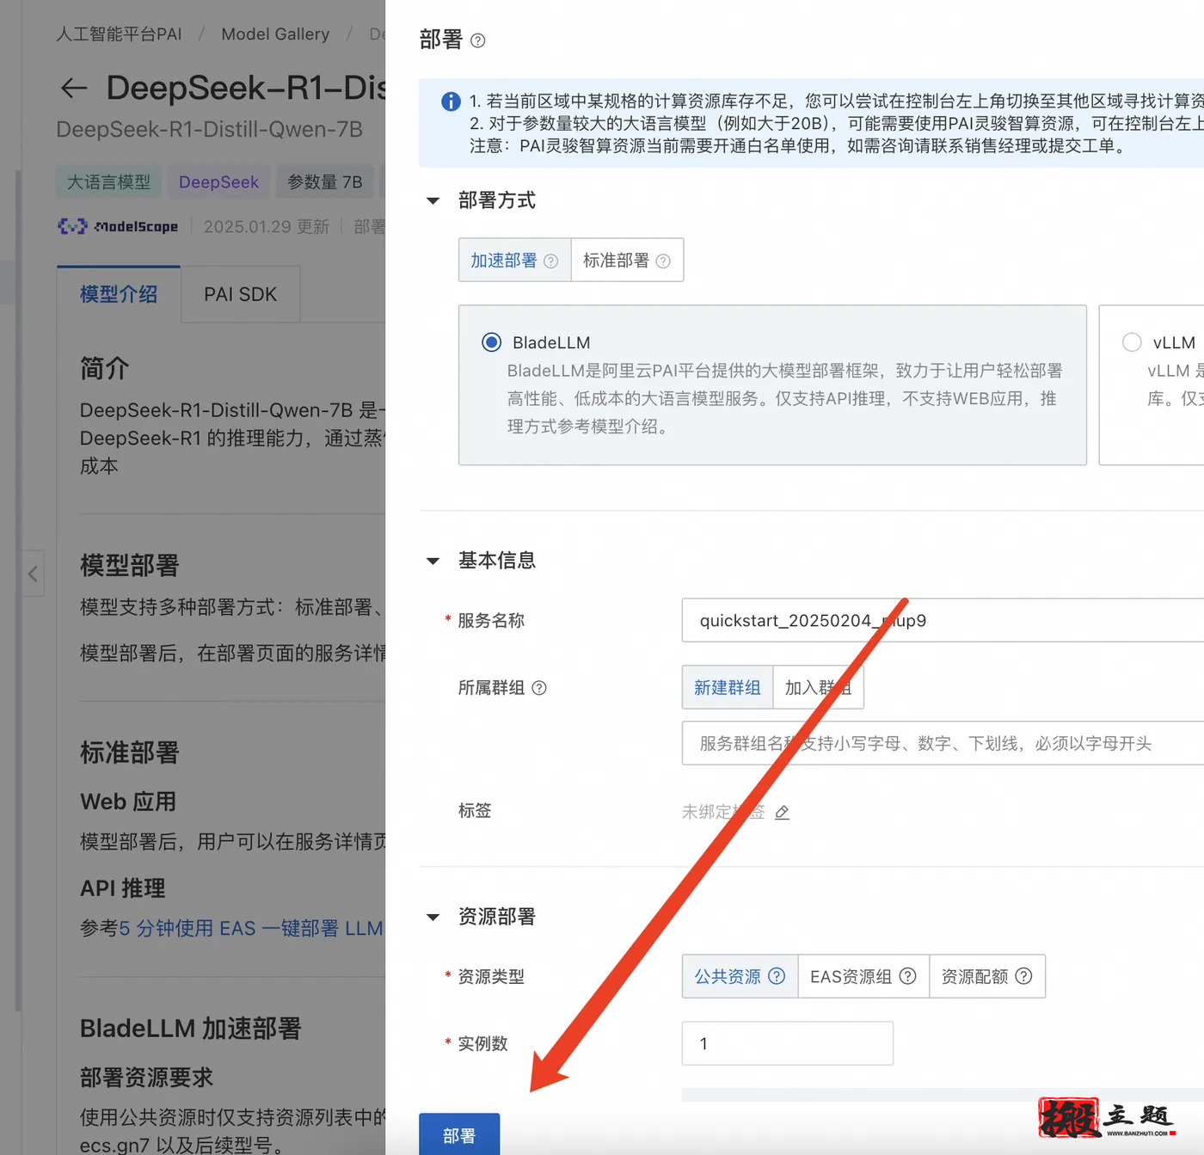Click the 未绑定标签 text

click(723, 812)
